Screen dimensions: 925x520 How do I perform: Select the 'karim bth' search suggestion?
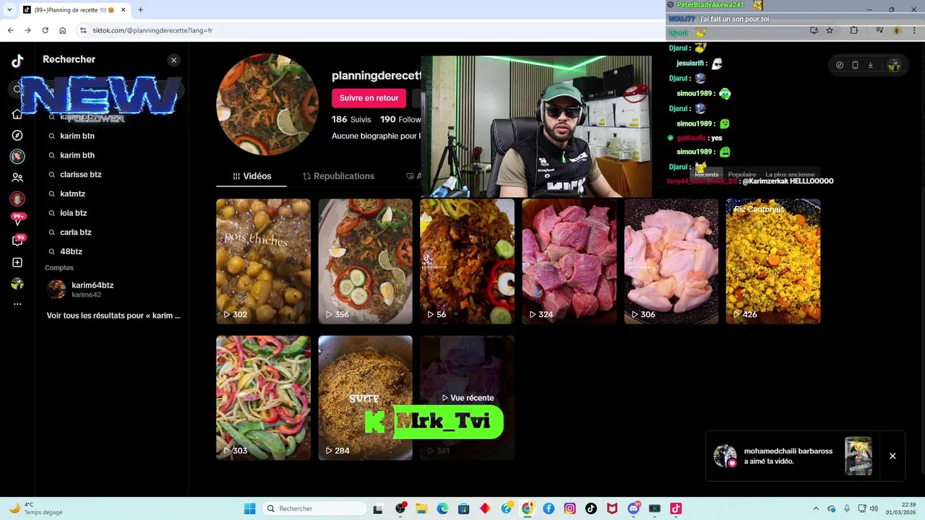coord(77,155)
